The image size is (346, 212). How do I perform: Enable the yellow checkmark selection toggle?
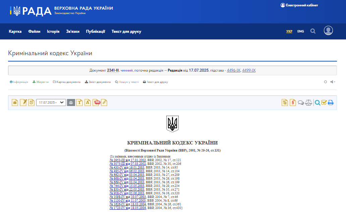pyautogui.click(x=324, y=103)
